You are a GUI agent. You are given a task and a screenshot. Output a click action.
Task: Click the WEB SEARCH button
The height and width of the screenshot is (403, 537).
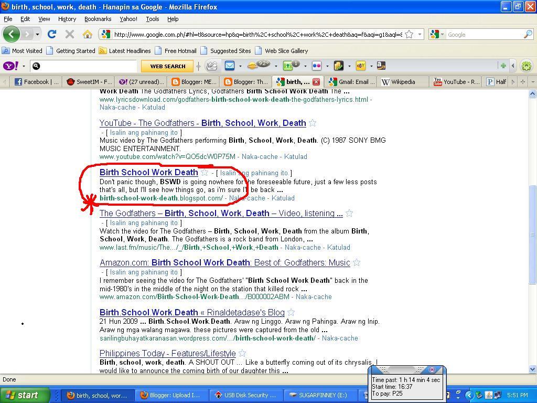(x=167, y=66)
